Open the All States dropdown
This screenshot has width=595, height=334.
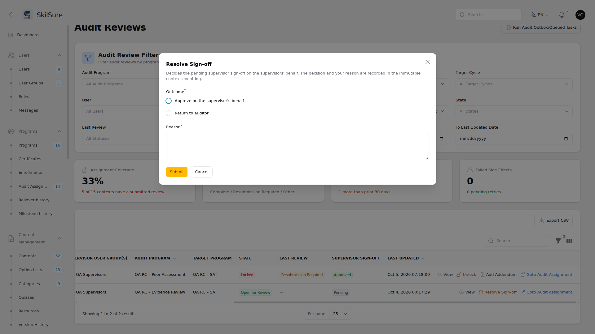point(514,111)
